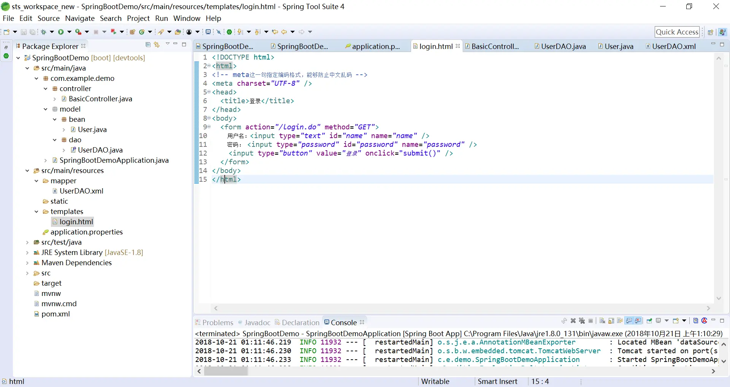Click the Quick Access search field
Screen dimensions: 730x387
coord(677,32)
